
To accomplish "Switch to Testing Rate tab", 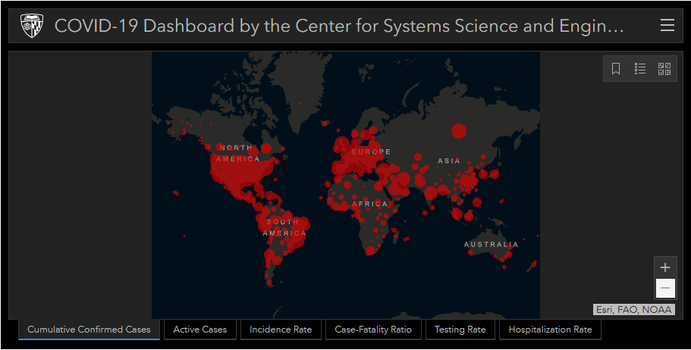I will tap(460, 330).
